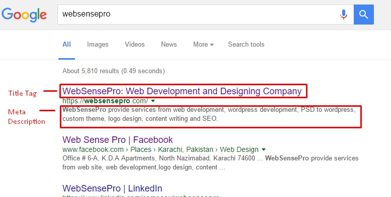Open the green arrow beside websensepro.com URL
Image resolution: width=391 pixels, height=197 pixels.
[x=153, y=101]
